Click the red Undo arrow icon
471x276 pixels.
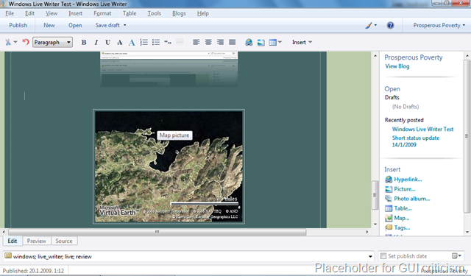click(26, 42)
